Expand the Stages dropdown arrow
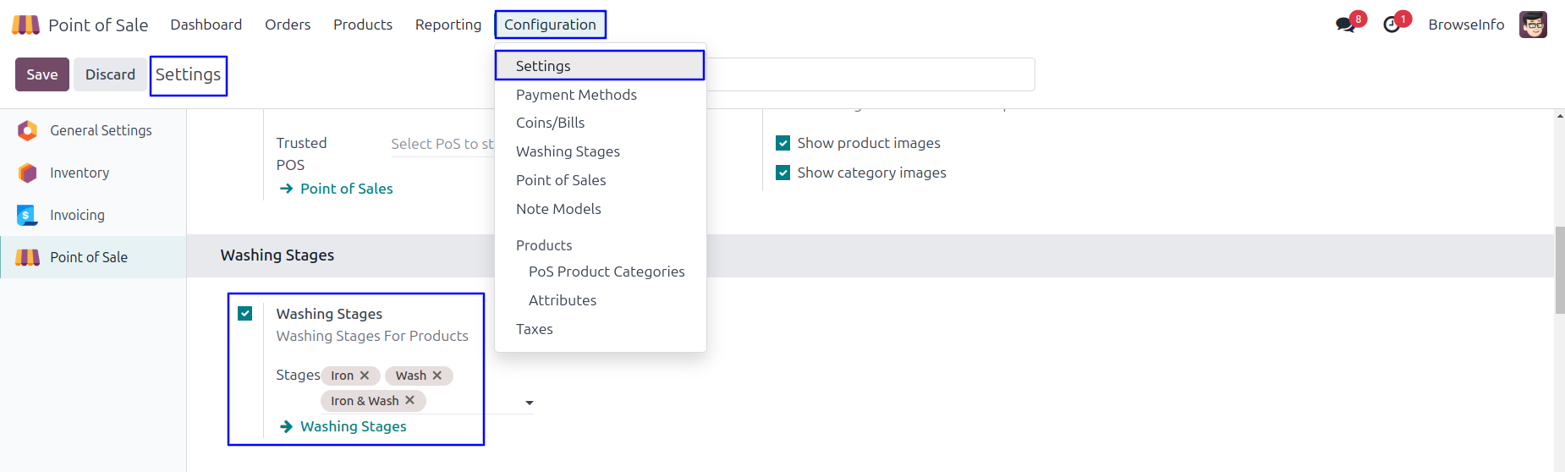 (x=530, y=403)
